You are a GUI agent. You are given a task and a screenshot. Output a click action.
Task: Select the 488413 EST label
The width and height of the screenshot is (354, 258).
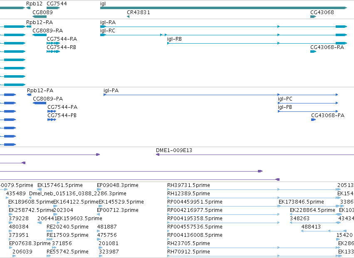311,227
